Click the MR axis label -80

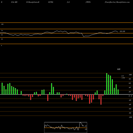(x=130, y=113)
